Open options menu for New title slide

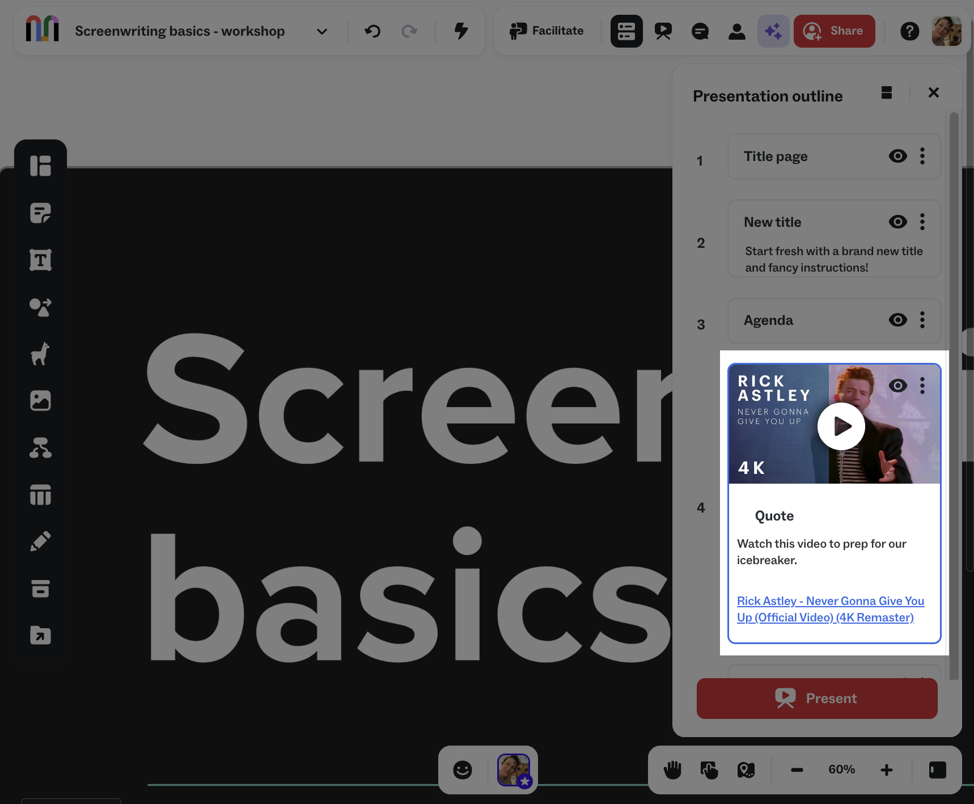922,222
